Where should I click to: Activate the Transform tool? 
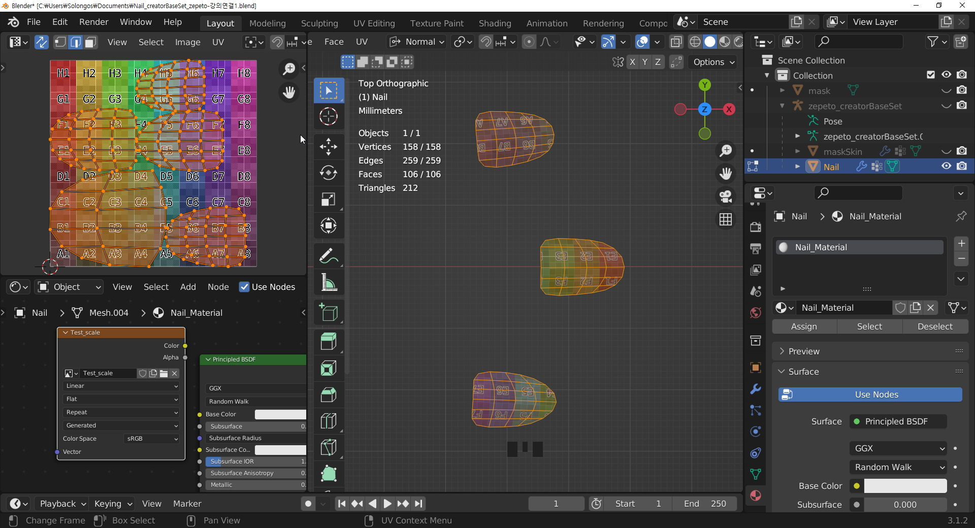pos(329,225)
